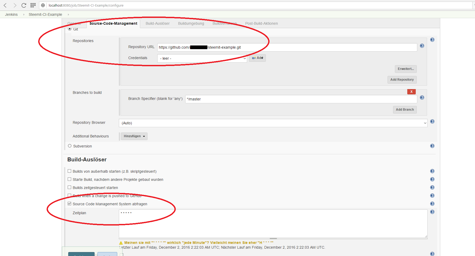Click the browser back arrow
Viewport: 475px width, 256px height.
(x=5, y=5)
